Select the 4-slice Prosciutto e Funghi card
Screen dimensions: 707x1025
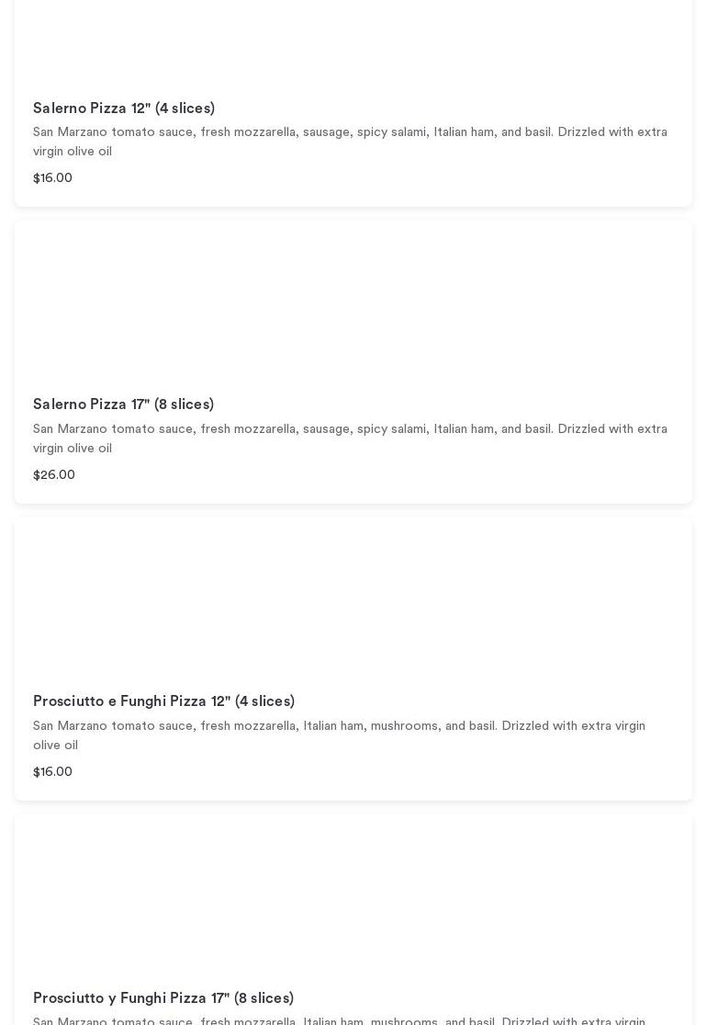459,772
